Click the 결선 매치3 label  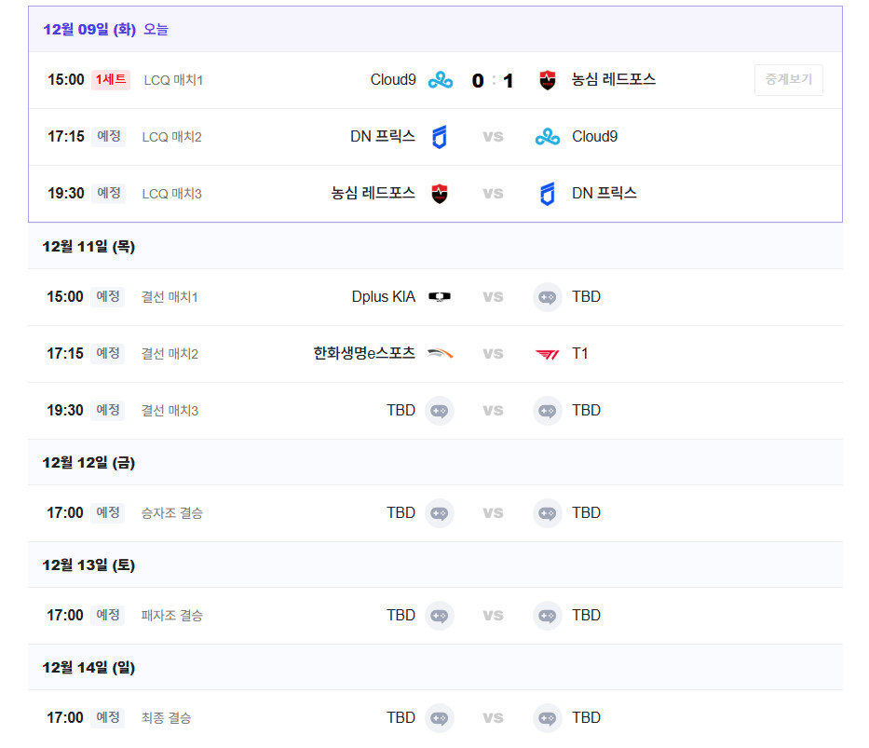coord(170,411)
